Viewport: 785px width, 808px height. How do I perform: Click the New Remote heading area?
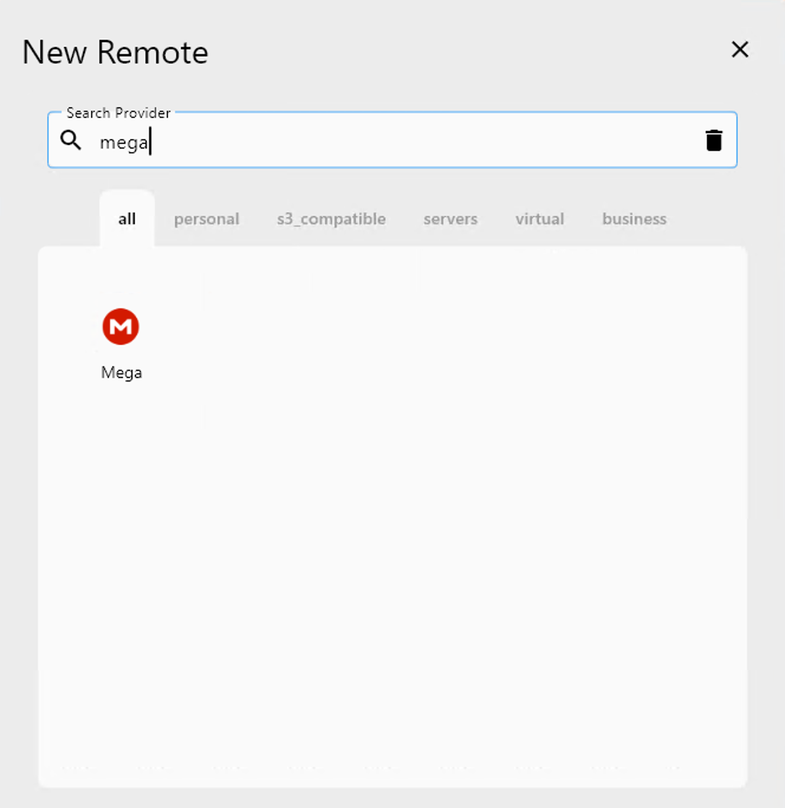114,52
